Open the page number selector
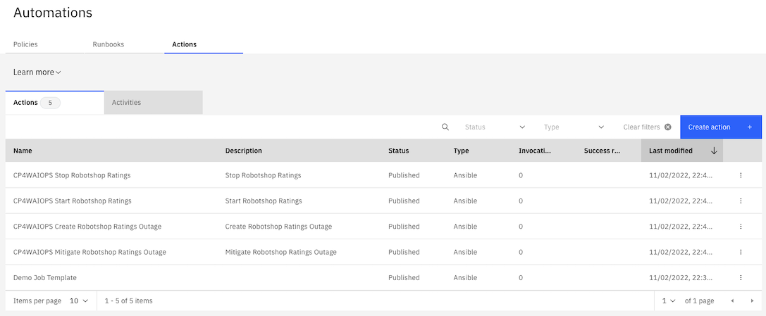Screen dimensions: 766x316 (668, 301)
